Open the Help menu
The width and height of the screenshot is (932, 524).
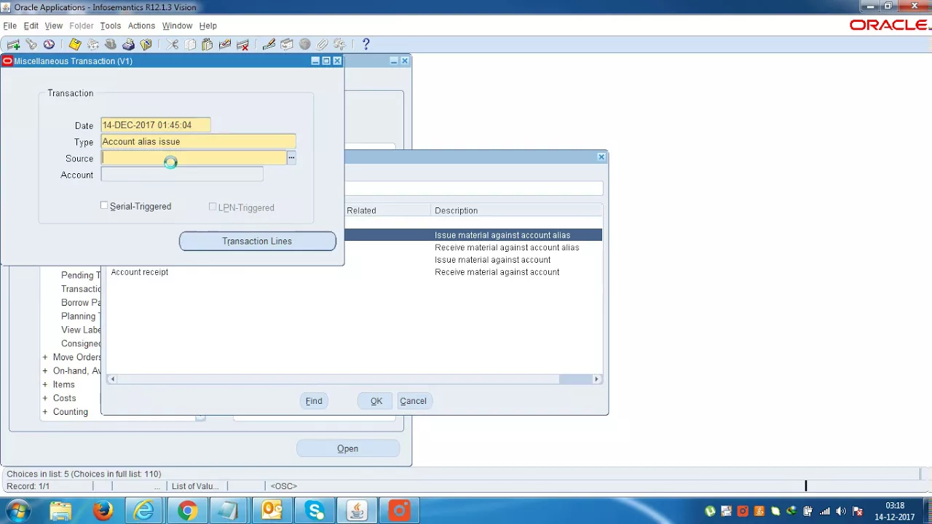208,25
